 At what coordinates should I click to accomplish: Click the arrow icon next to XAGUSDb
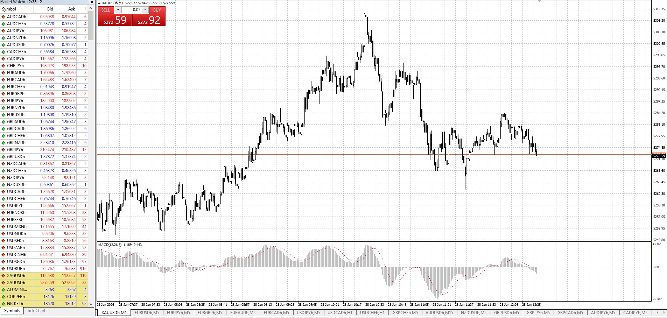(x=3, y=276)
